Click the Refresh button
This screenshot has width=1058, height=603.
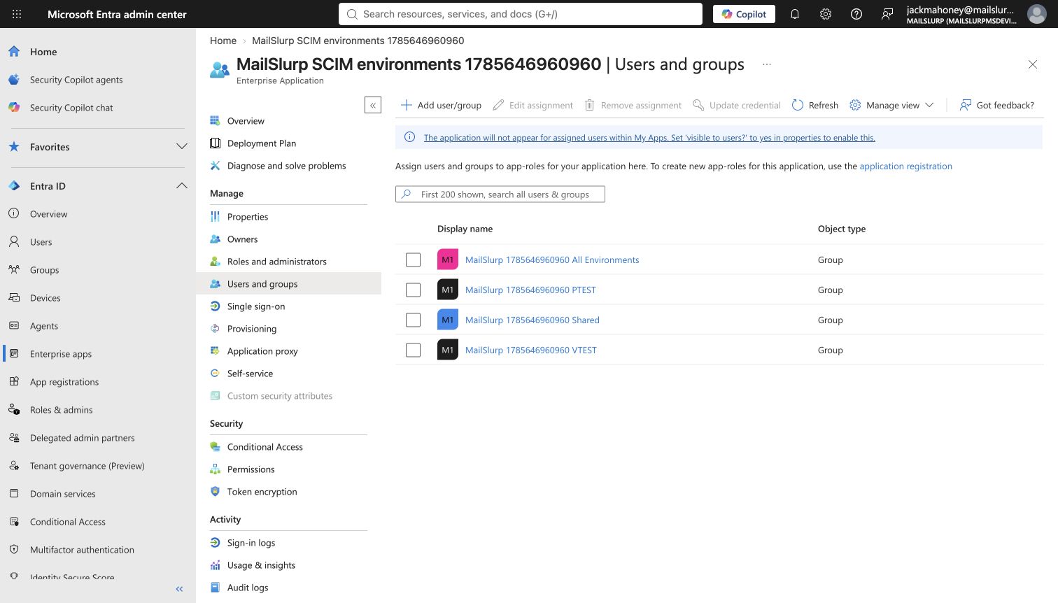point(815,105)
